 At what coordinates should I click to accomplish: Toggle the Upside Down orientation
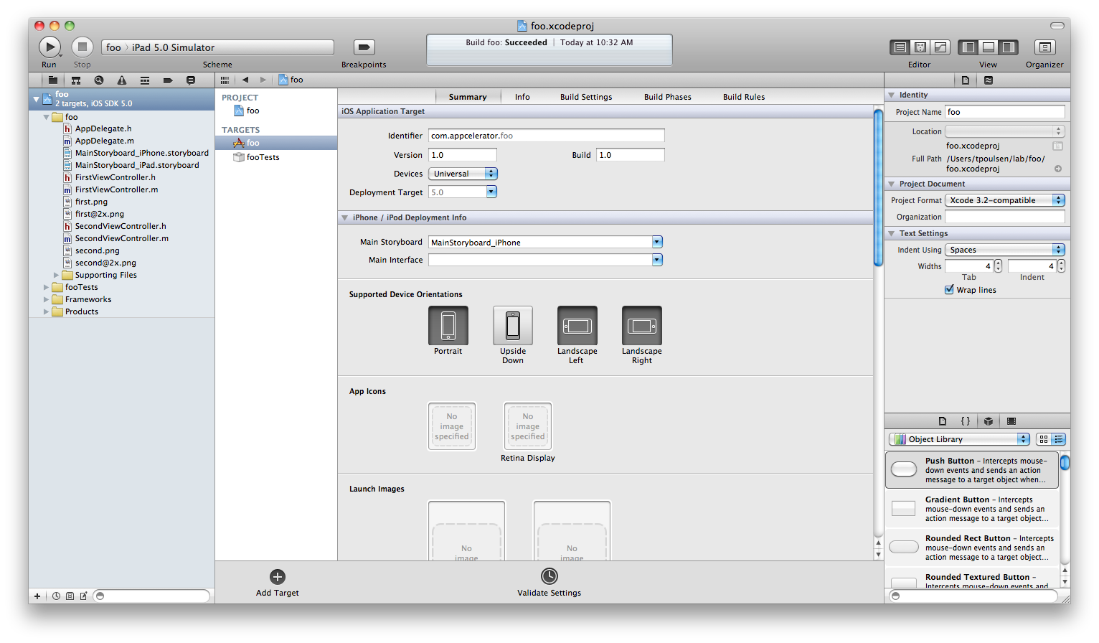(x=513, y=326)
